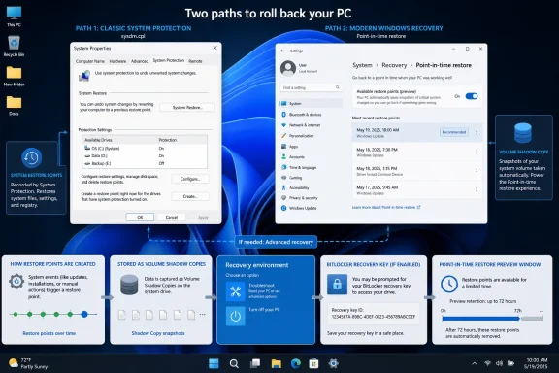This screenshot has height=373, width=559.
Task: Toggle Available restore points switch off
Action: coord(472,96)
